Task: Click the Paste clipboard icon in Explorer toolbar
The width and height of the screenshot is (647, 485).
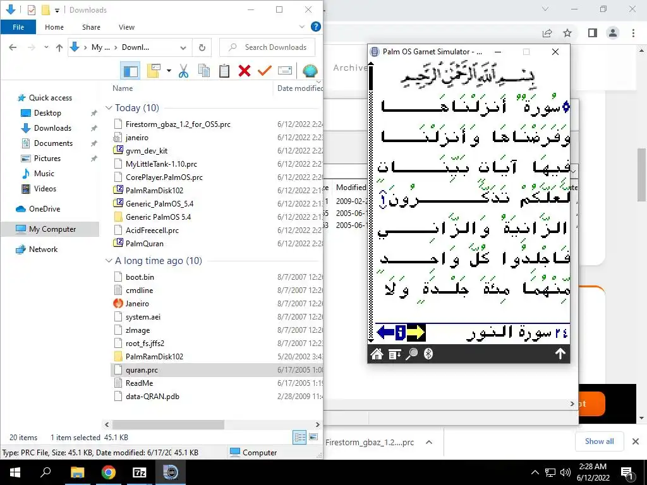Action: (224, 71)
